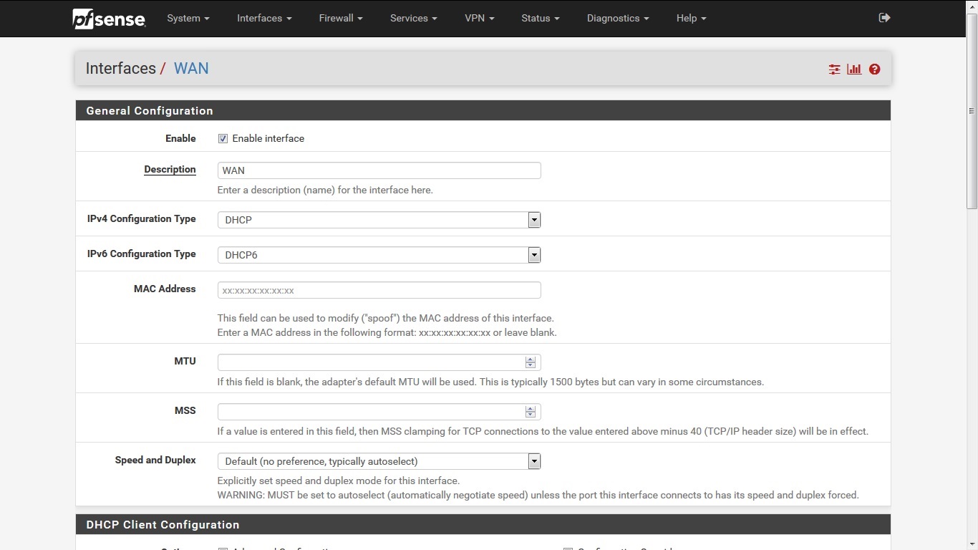Open the interface status sliders icon
The width and height of the screenshot is (978, 550).
click(833, 69)
